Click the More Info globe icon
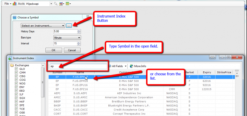 132,66
